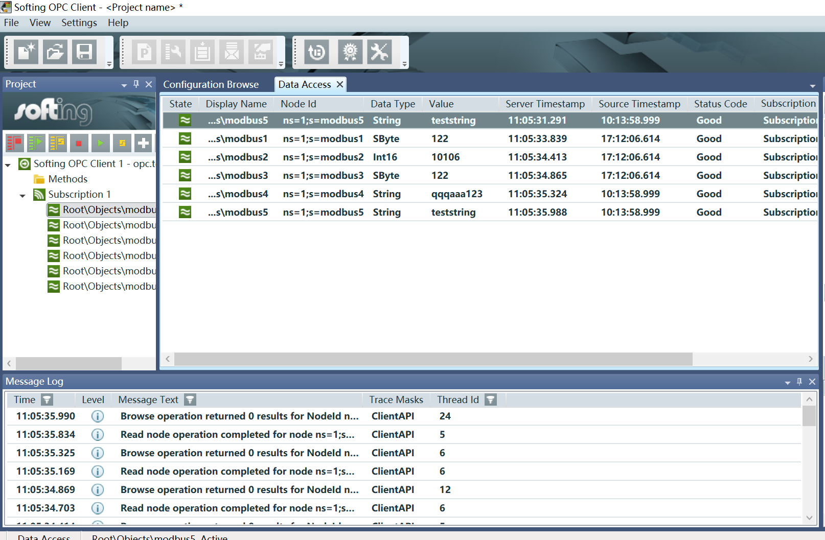Click info icon of 11:05:34.869 log entry
The width and height of the screenshot is (825, 540).
click(98, 490)
